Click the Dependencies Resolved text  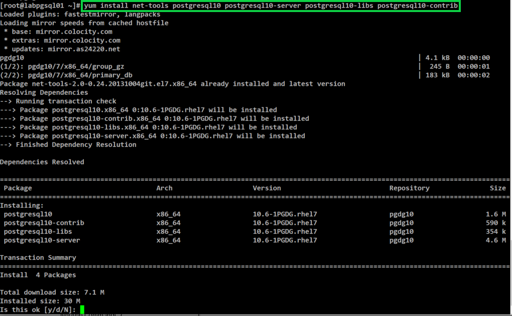pos(42,162)
